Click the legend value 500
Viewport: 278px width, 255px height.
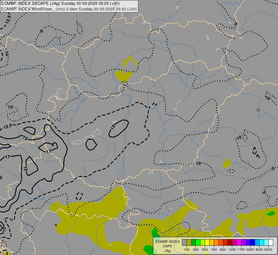205,250
